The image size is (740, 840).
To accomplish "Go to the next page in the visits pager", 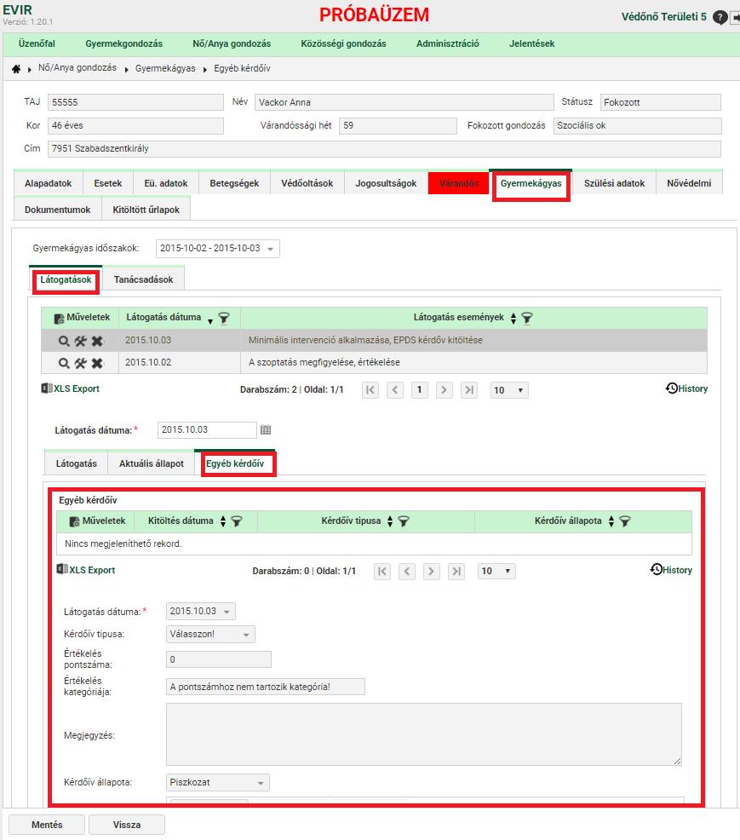I will click(444, 390).
